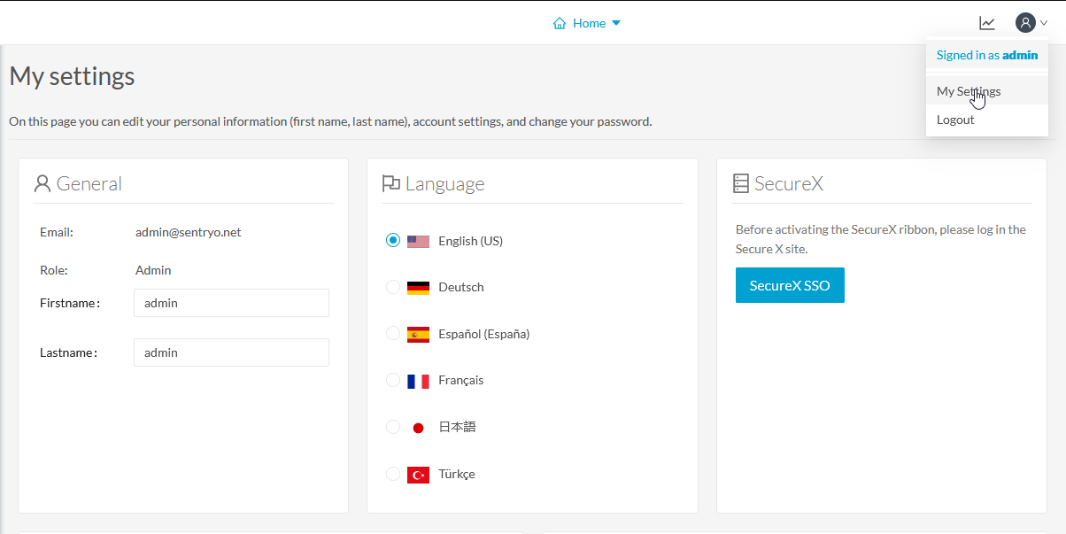
Task: Click the US flag icon
Action: (x=418, y=241)
